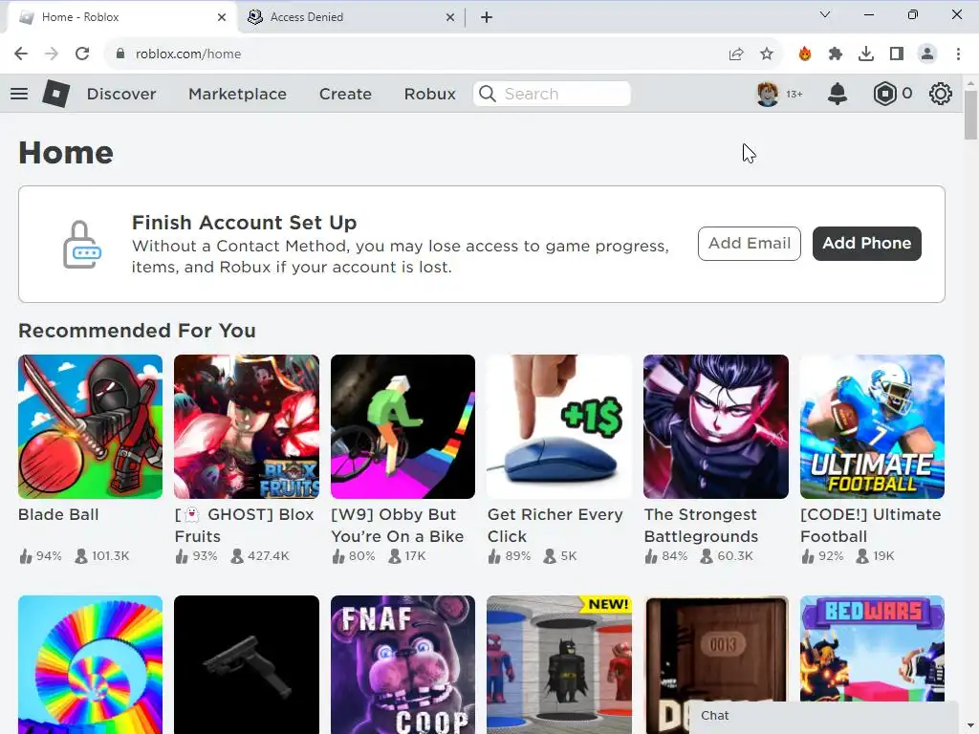This screenshot has width=979, height=734.
Task: Open the notifications bell
Action: coord(838,94)
